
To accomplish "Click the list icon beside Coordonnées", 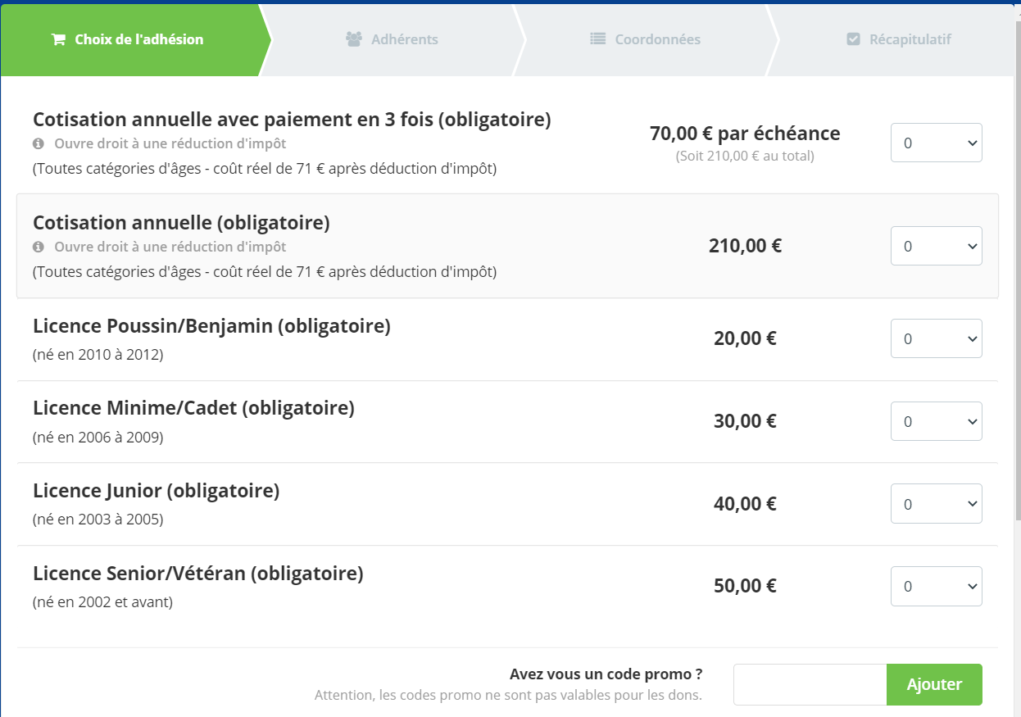I will pos(598,39).
